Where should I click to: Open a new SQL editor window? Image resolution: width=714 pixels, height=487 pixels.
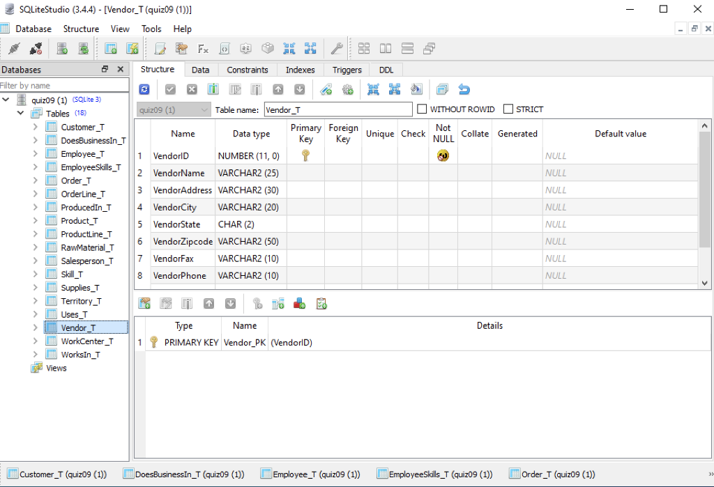(x=160, y=48)
